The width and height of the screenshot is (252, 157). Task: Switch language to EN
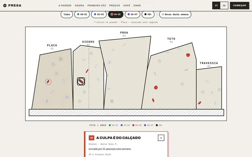coord(224,6)
